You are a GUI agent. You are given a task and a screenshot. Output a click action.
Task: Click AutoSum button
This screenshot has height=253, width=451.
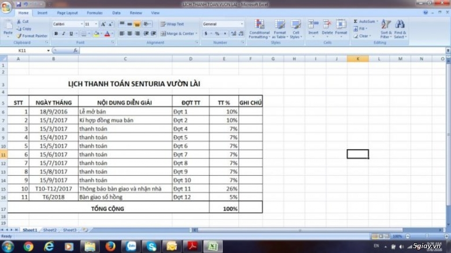pos(364,21)
